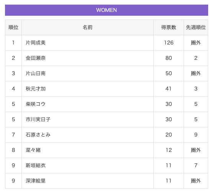The height and width of the screenshot is (196, 212).
Task: Click the name 菜々緒
Action: point(33,150)
